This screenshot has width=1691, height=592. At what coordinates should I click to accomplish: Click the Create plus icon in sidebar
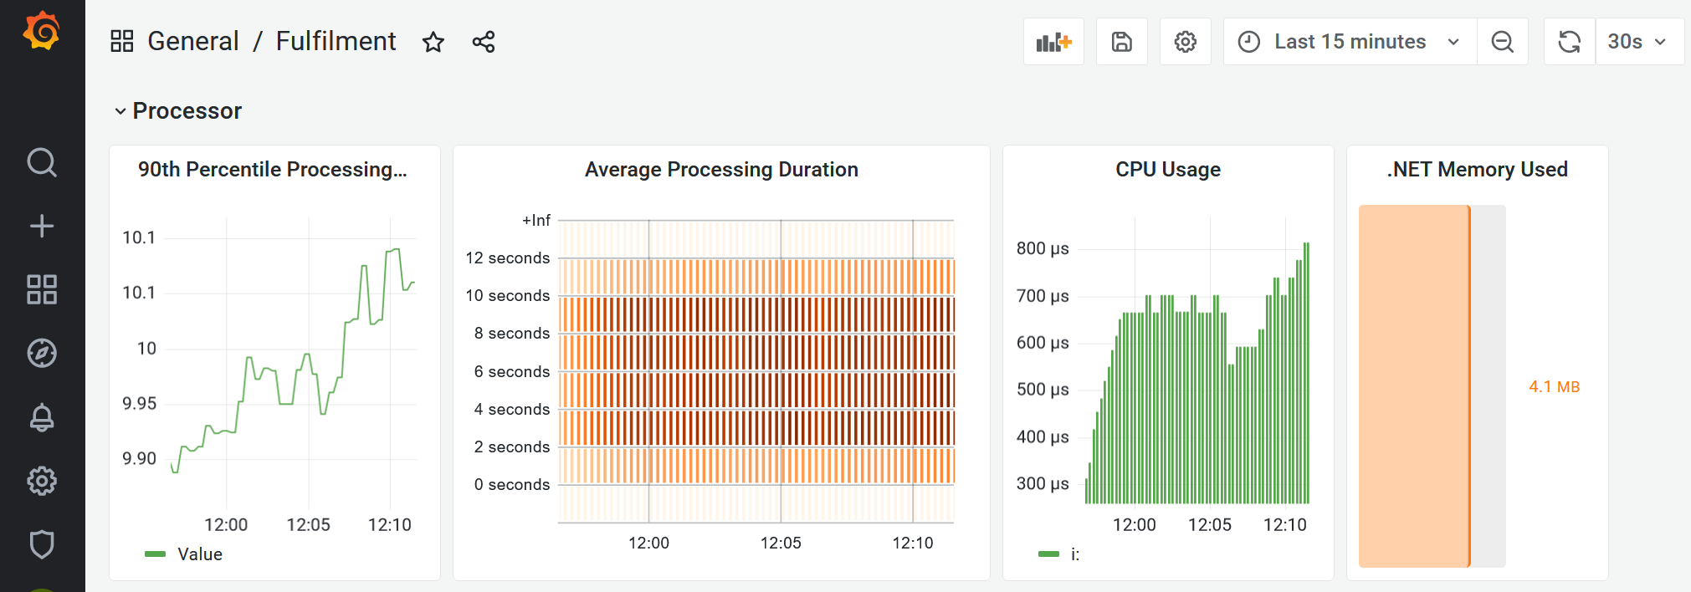[42, 226]
